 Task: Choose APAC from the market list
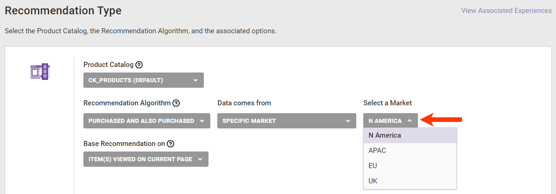(378, 151)
